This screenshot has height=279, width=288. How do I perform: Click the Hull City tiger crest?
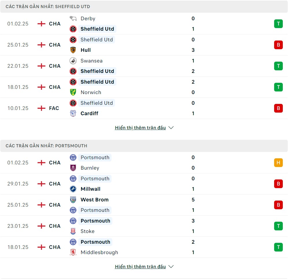[x=73, y=50]
